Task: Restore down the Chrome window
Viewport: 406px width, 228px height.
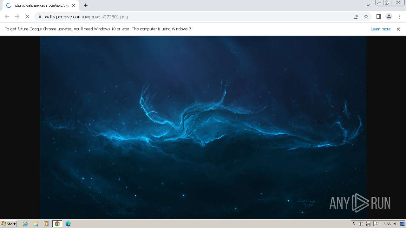Action: click(x=387, y=3)
